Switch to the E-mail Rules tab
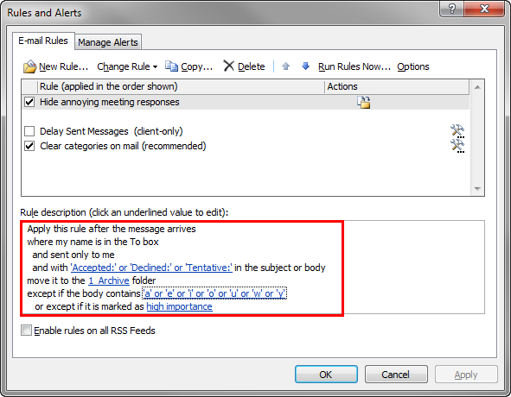511x397 pixels. tap(43, 41)
